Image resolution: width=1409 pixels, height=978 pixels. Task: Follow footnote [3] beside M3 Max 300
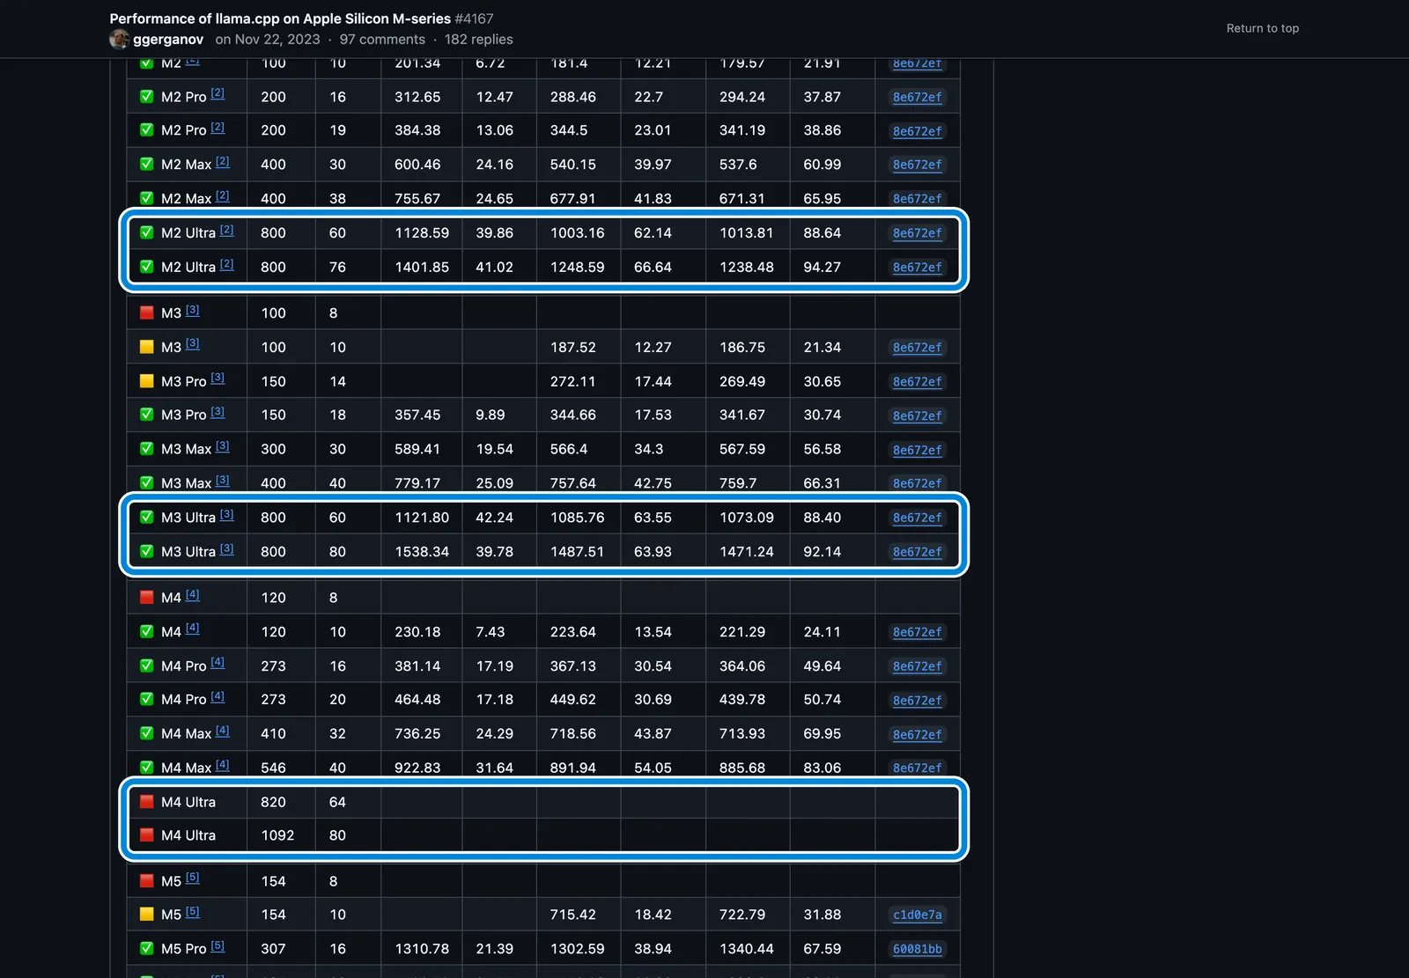click(223, 446)
